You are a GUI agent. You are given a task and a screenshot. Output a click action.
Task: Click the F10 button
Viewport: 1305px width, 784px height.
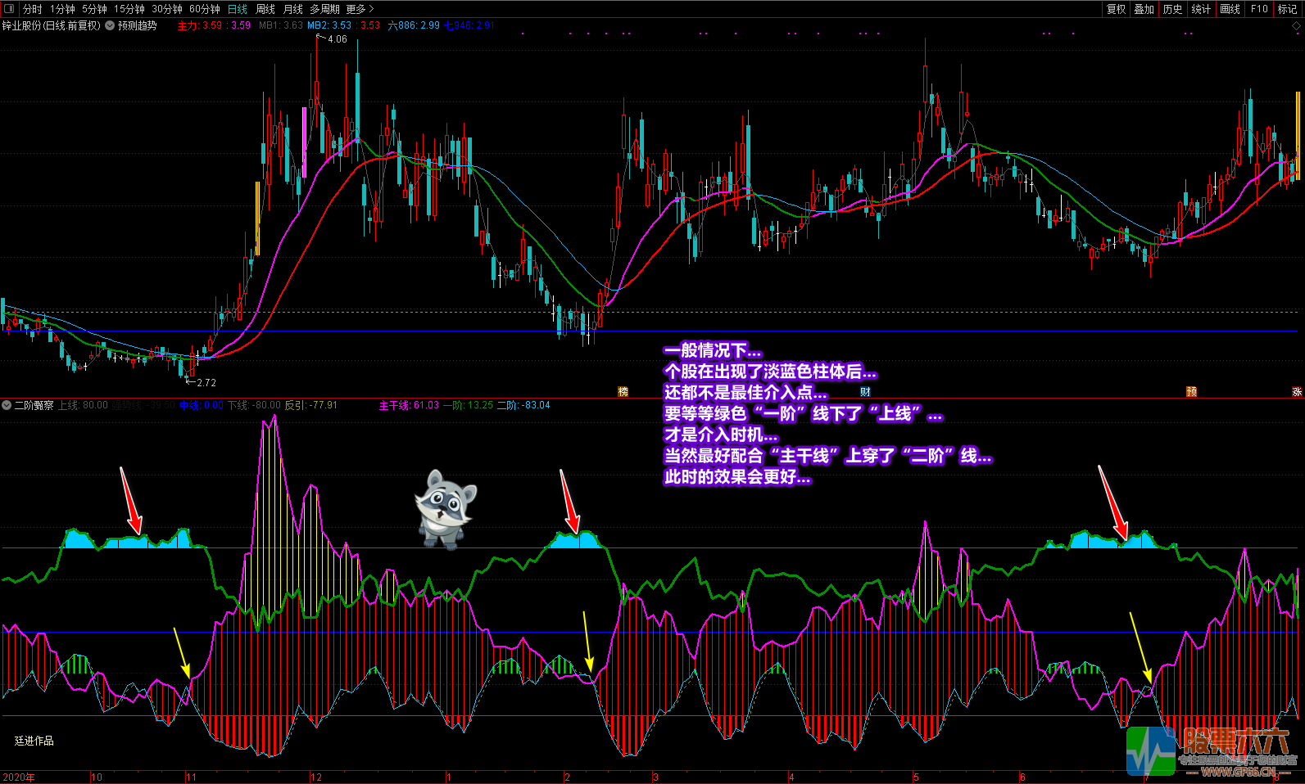click(1259, 9)
